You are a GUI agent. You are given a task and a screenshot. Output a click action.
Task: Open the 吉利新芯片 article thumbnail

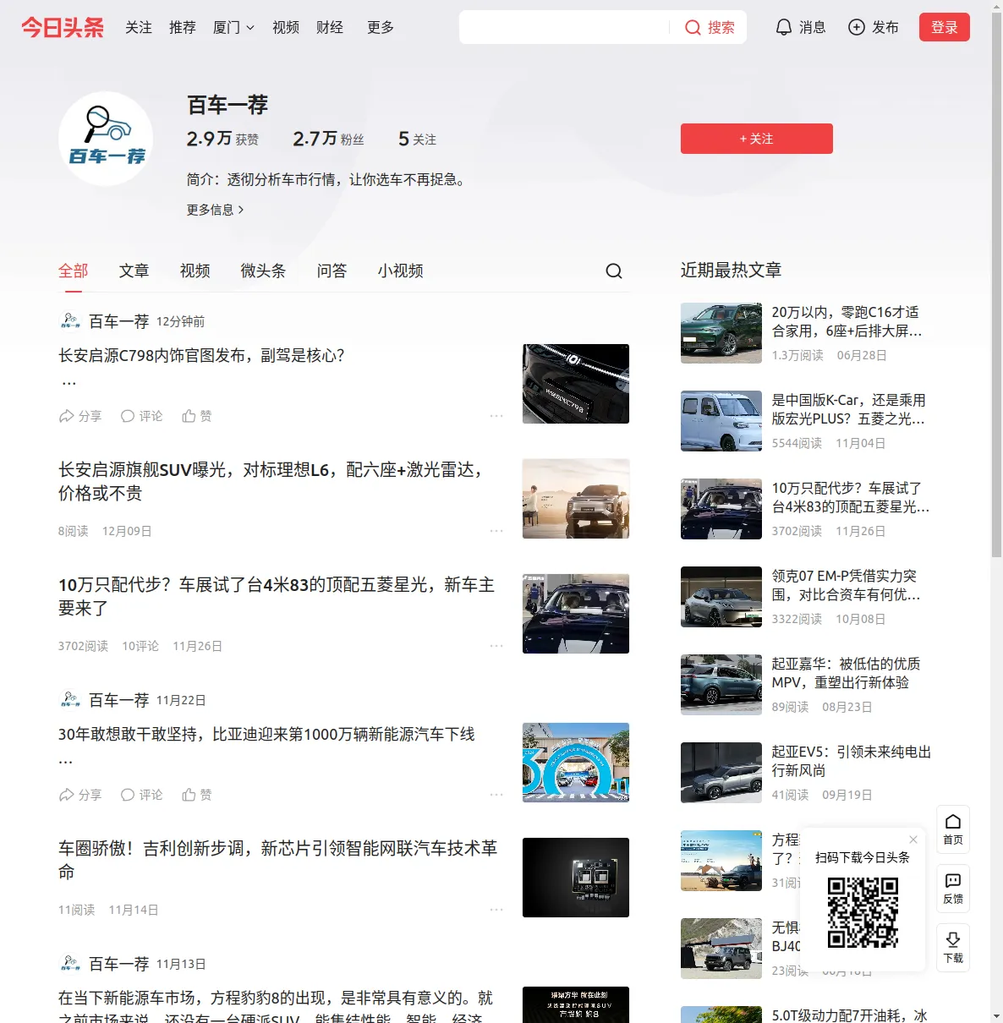tap(576, 878)
